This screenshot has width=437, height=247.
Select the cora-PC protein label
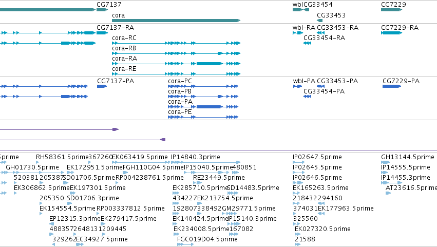point(180,81)
